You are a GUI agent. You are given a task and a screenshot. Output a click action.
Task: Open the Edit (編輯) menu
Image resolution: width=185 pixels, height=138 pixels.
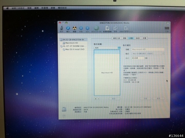point(36,8)
